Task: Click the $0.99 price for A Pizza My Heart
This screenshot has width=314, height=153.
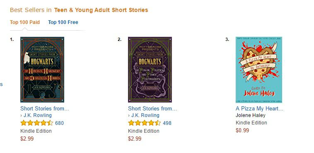Action: click(242, 131)
